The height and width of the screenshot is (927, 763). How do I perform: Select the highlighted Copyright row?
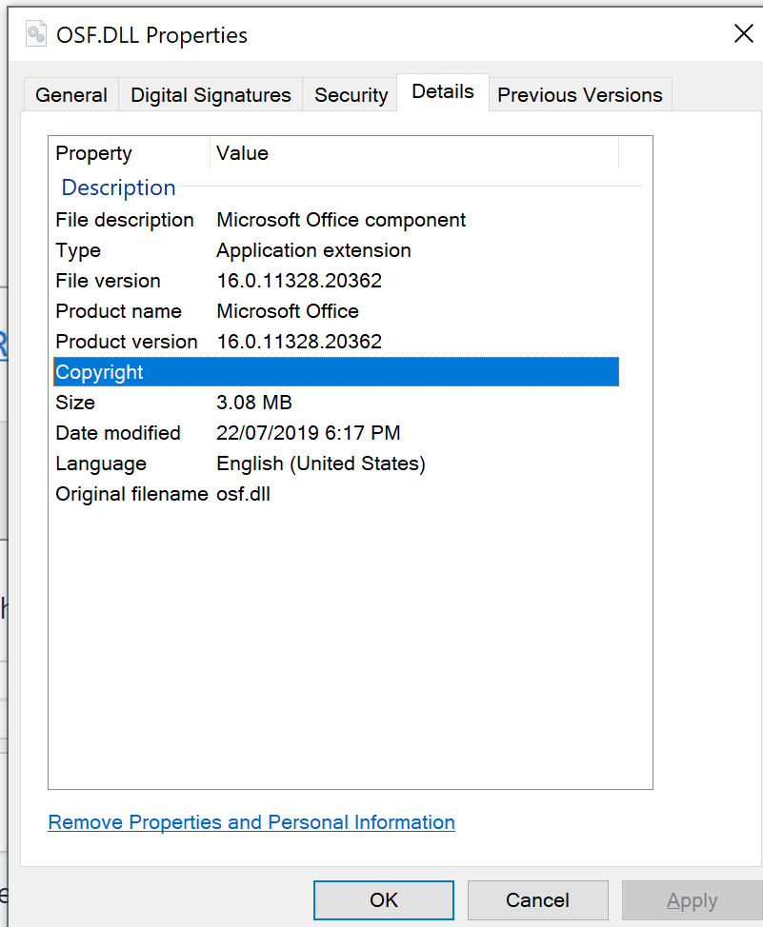click(x=336, y=372)
